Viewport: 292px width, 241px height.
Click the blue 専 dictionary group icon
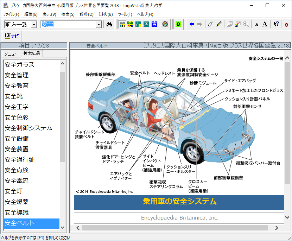click(154, 24)
